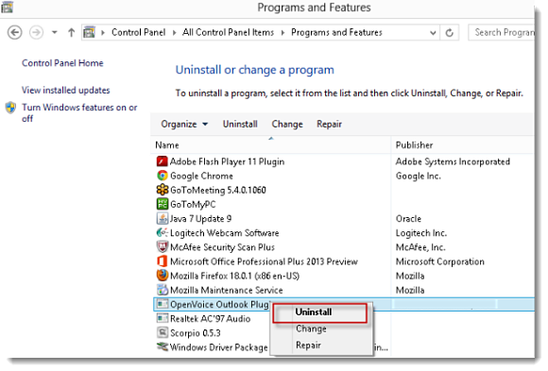
Task: Select McAfee Security Scan Plus entry
Action: 222,247
